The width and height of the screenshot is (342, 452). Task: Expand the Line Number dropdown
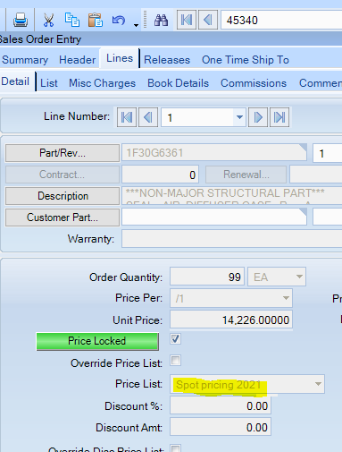click(x=239, y=117)
